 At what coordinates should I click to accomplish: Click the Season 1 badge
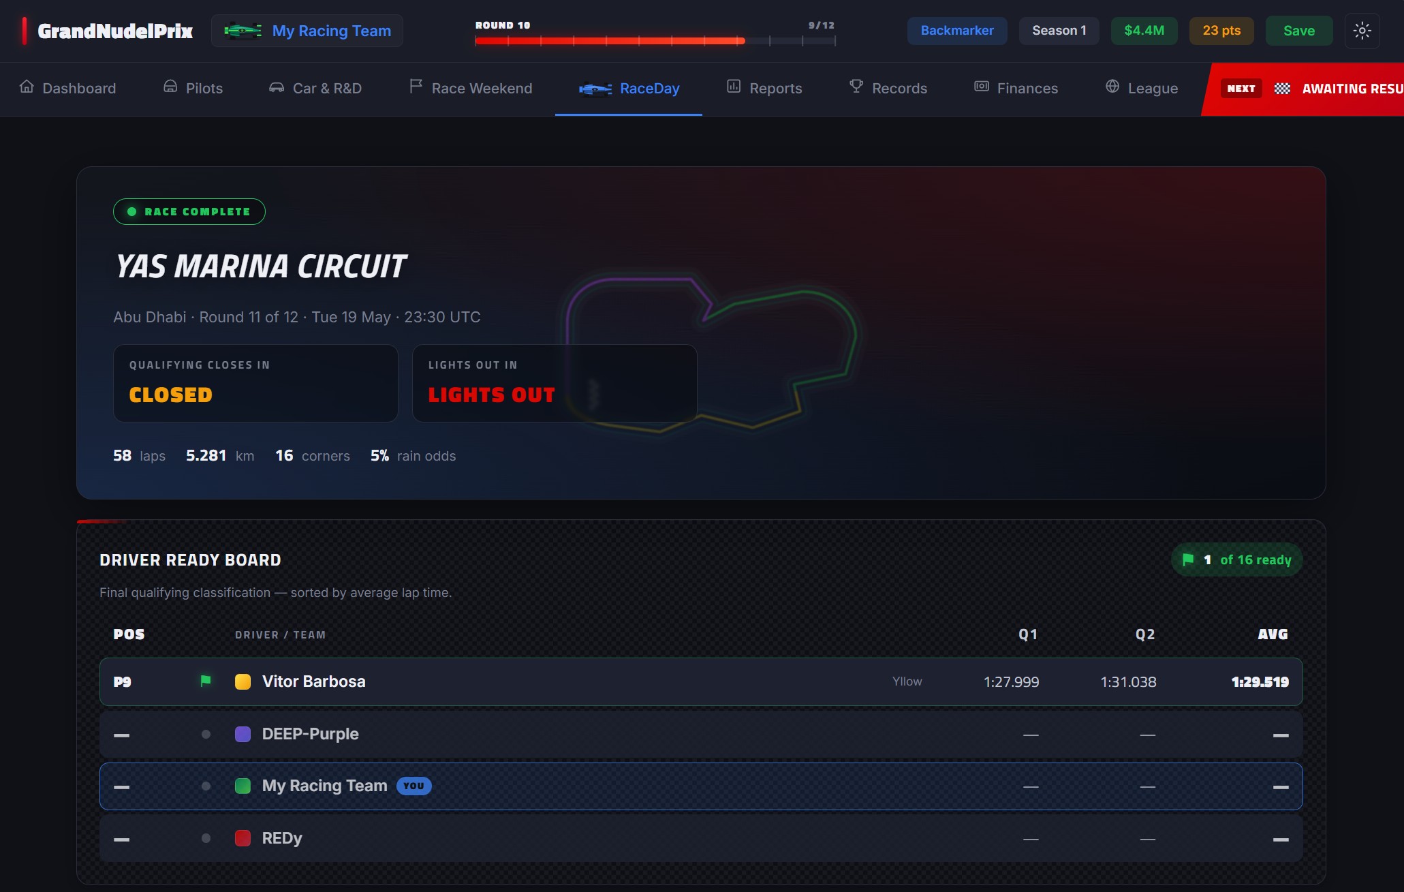pos(1059,31)
